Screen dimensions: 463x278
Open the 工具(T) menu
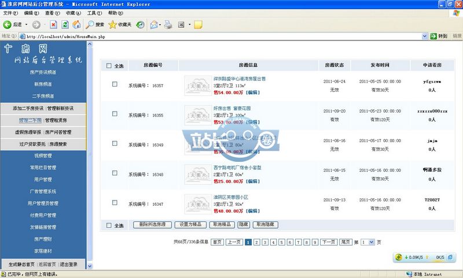94,13
